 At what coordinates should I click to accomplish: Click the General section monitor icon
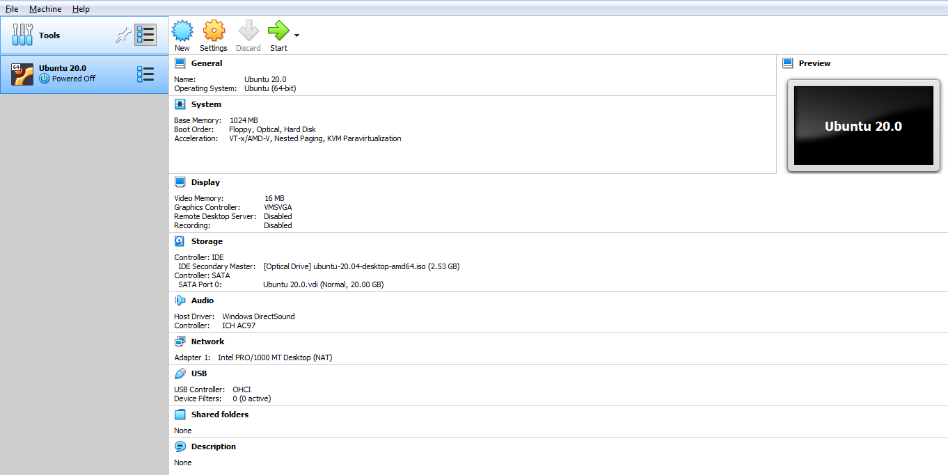[180, 63]
